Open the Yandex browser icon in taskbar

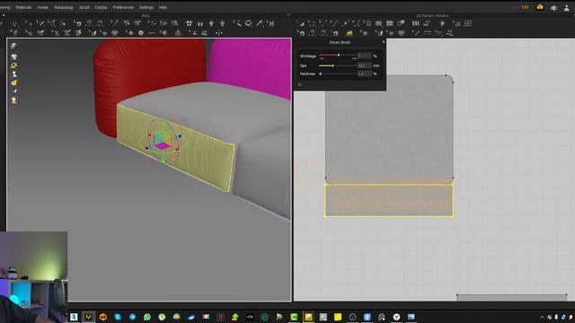[x=396, y=317]
